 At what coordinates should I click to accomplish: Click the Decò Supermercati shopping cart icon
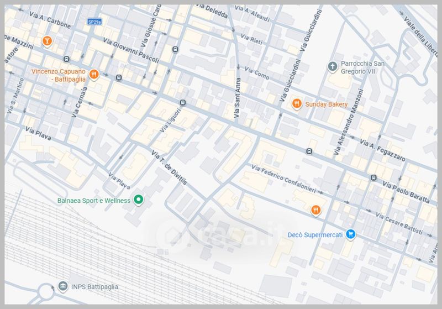350,234
